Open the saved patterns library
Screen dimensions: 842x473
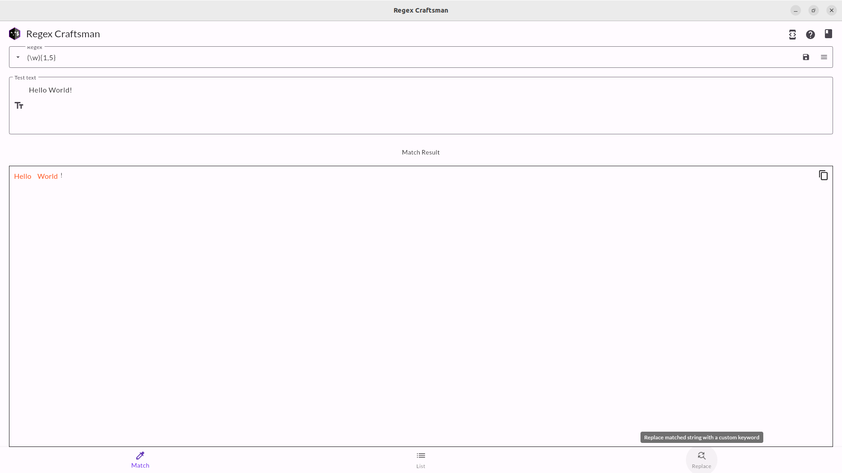point(828,34)
